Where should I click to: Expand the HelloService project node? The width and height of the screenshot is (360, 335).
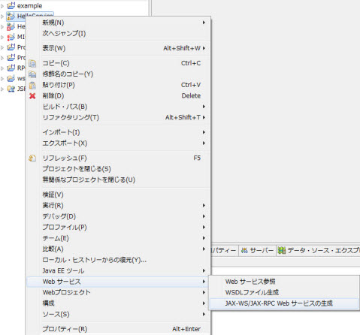coord(2,17)
